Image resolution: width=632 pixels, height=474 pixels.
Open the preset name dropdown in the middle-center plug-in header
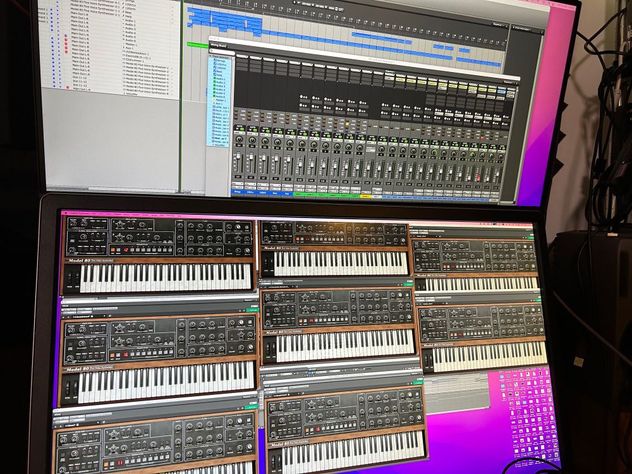(x=281, y=287)
